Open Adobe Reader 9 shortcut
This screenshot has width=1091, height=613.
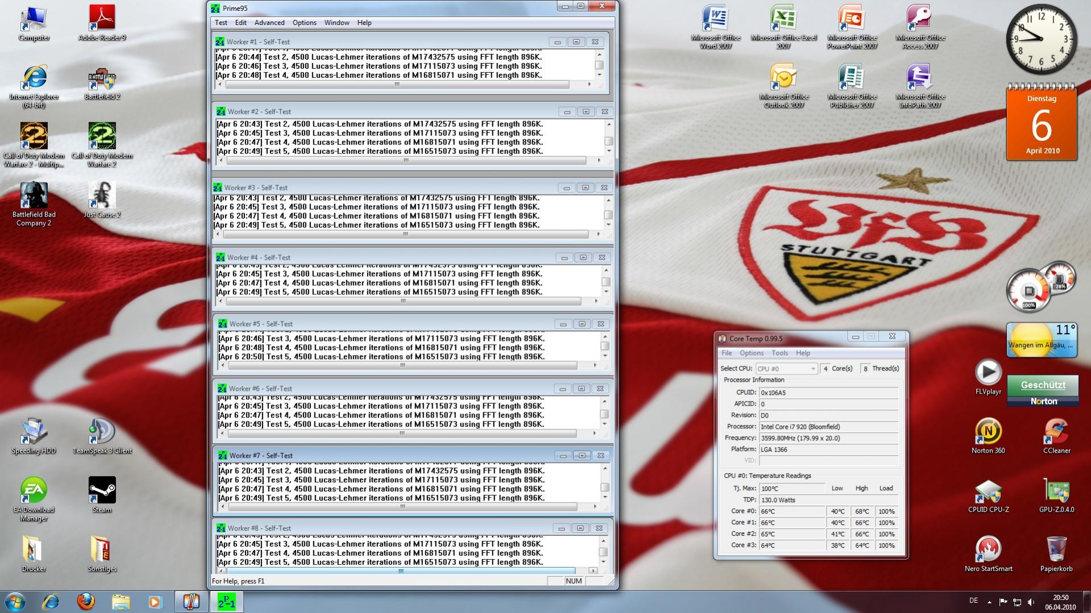click(x=102, y=24)
